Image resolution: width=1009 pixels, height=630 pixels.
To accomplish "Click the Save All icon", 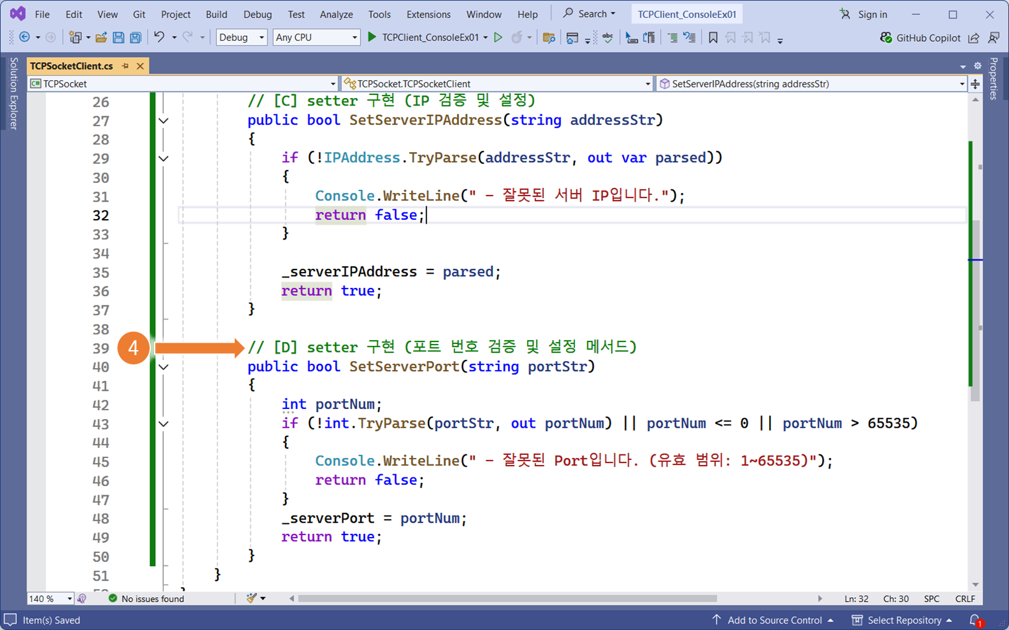I will [135, 37].
